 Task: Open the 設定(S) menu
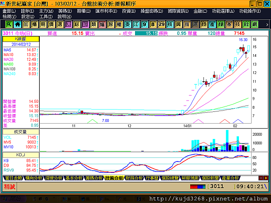click(28, 17)
